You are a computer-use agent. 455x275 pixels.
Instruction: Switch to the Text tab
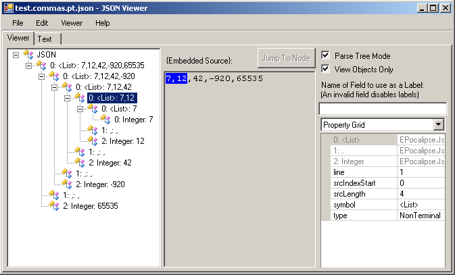point(47,39)
